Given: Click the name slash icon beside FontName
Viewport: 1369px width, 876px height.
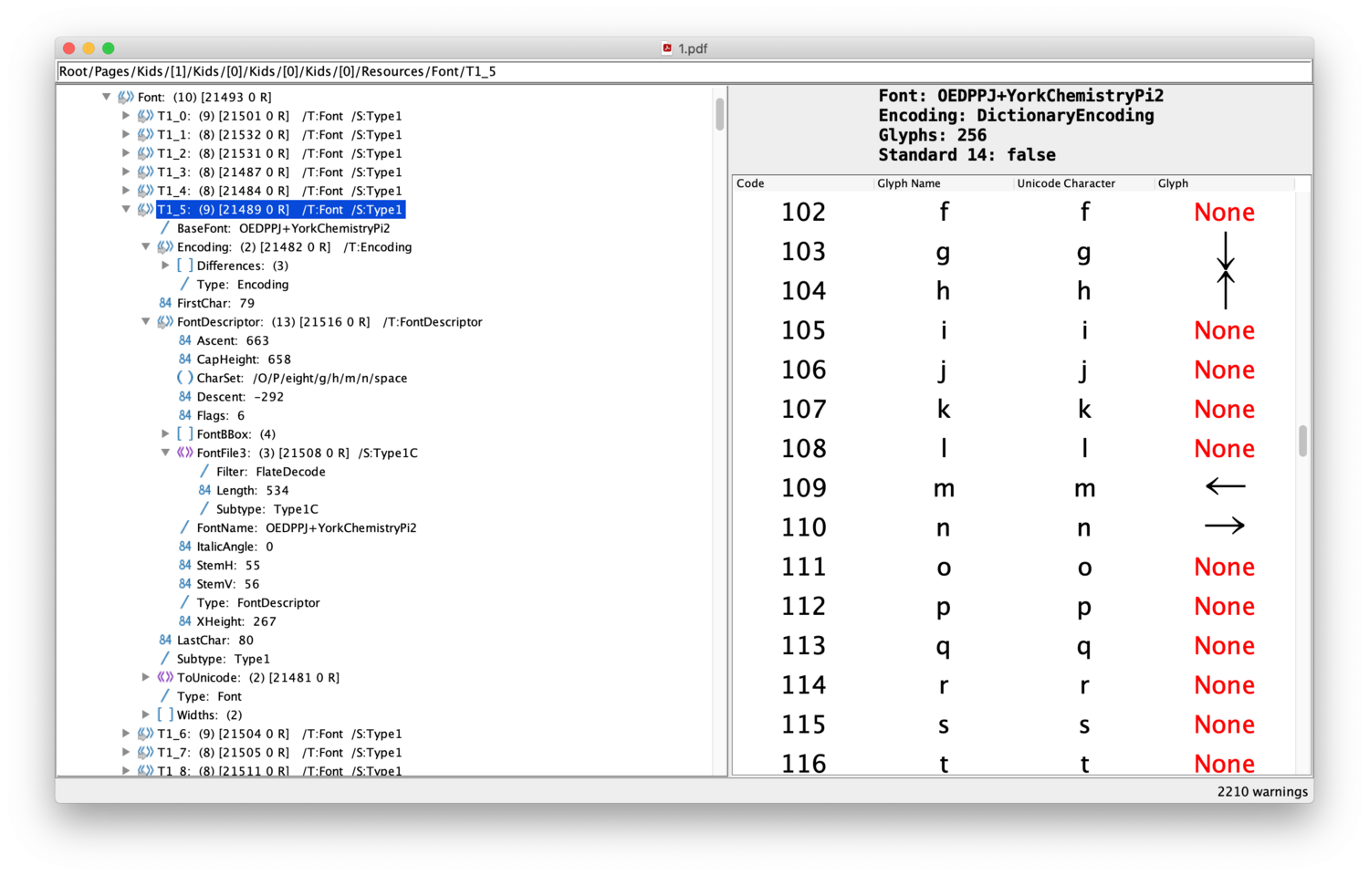Looking at the screenshot, I should coord(184,527).
